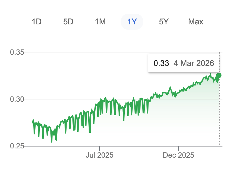Click the 0.33 value in tooltip
The width and height of the screenshot is (233, 171).
coord(161,63)
